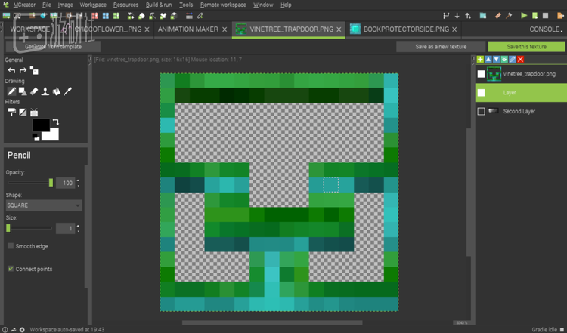
Task: Increase pencil Size with stepper arrow
Action: point(78,226)
